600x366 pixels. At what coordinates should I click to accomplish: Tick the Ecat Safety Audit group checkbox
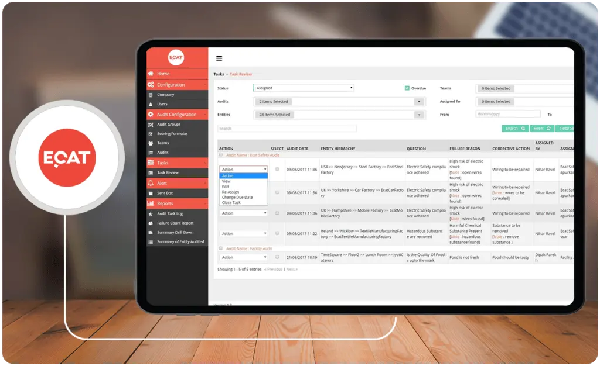[x=221, y=155]
